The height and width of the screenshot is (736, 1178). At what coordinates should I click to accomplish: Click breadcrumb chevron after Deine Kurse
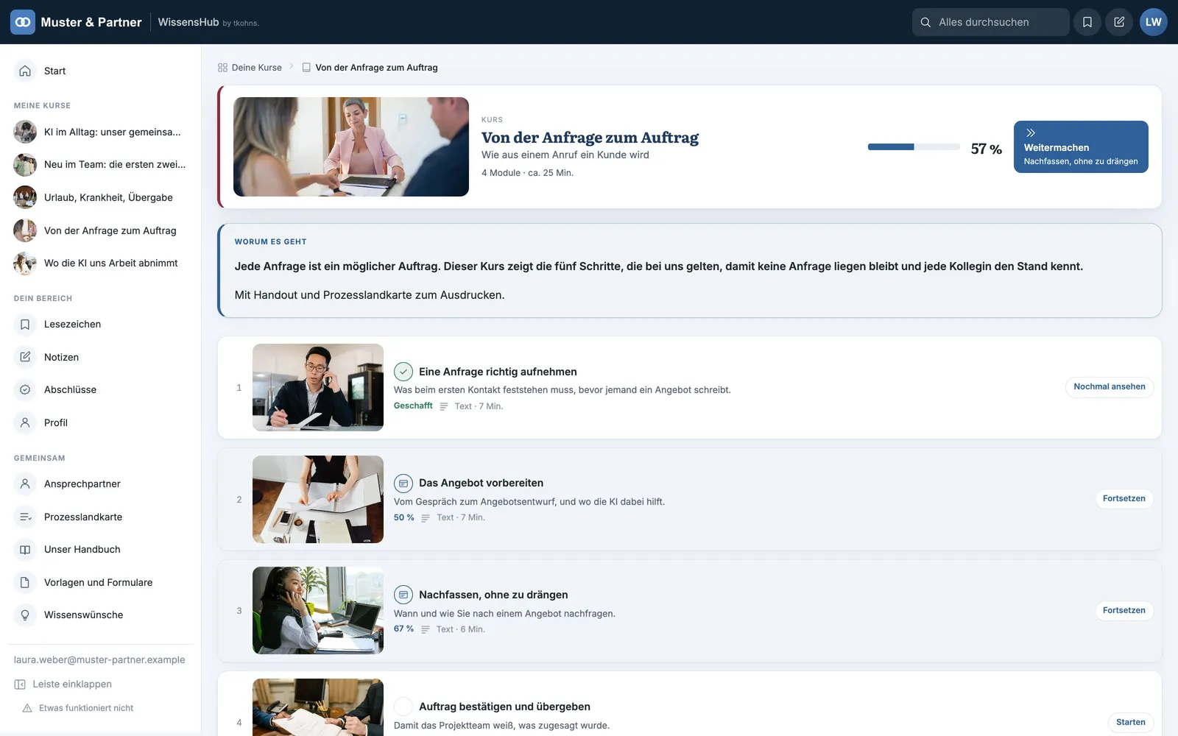[292, 67]
